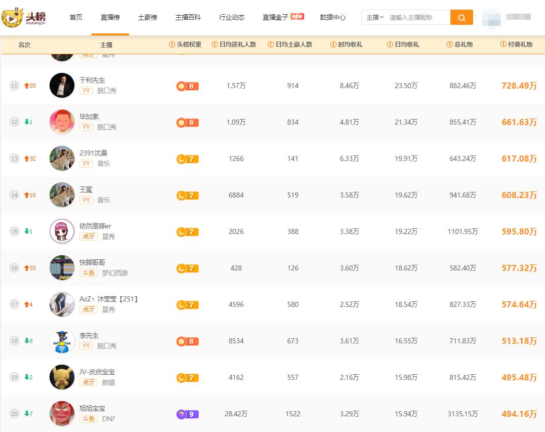Click the 颜值 category for JV-皮皮宝宝
Image resolution: width=545 pixels, height=432 pixels.
click(108, 382)
